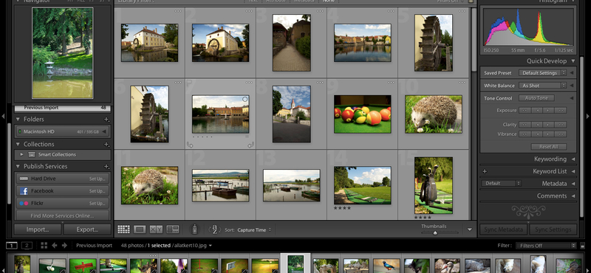This screenshot has width=591, height=273.
Task: Click the Hard Drive service icon
Action: pos(24,179)
